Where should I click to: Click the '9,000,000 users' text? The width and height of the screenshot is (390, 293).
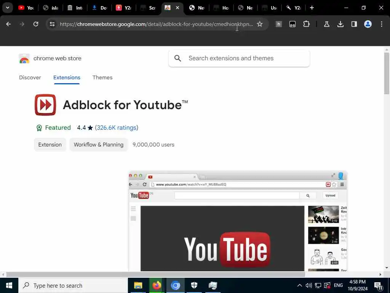pyautogui.click(x=153, y=145)
